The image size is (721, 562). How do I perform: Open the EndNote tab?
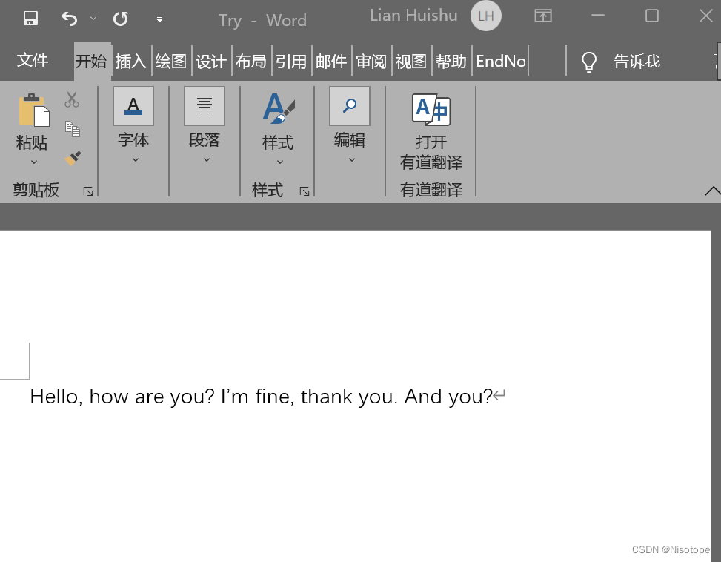(x=500, y=61)
